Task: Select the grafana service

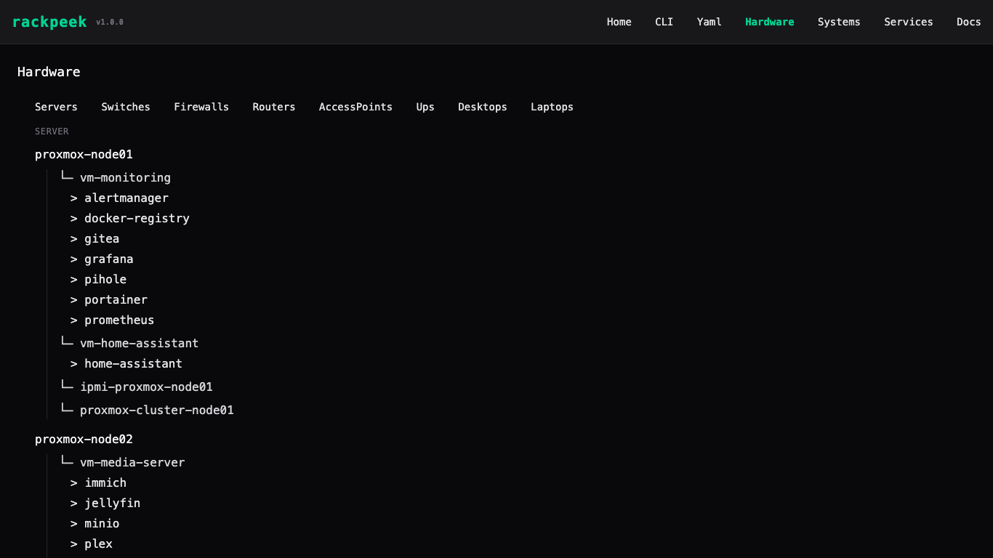Action: pyautogui.click(x=108, y=259)
